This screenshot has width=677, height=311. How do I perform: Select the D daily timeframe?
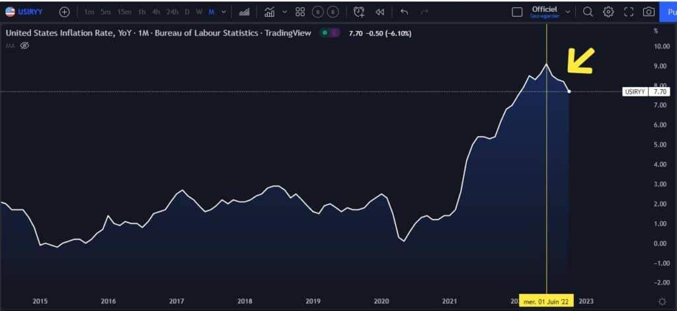(187, 12)
